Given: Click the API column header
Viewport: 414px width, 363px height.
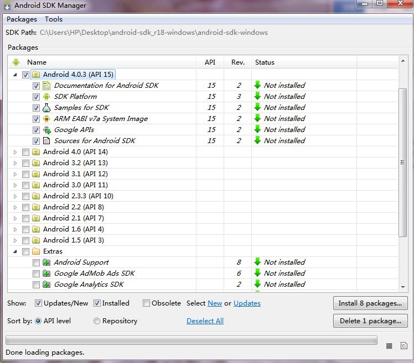Looking at the screenshot, I should (x=210, y=62).
